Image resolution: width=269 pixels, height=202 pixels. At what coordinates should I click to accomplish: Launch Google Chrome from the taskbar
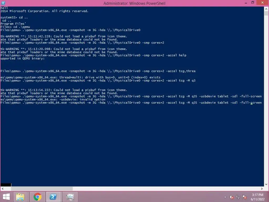point(37,197)
